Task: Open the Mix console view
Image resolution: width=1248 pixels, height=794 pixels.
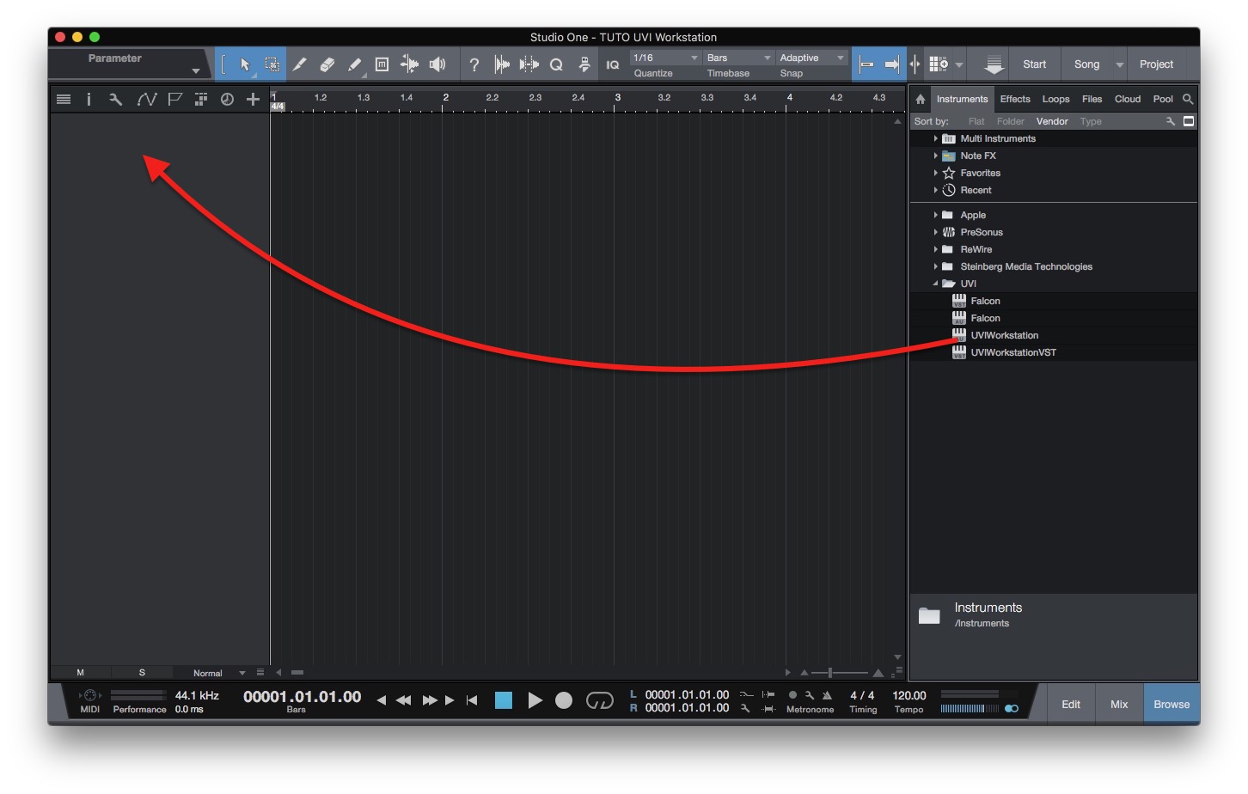Action: coord(1119,704)
